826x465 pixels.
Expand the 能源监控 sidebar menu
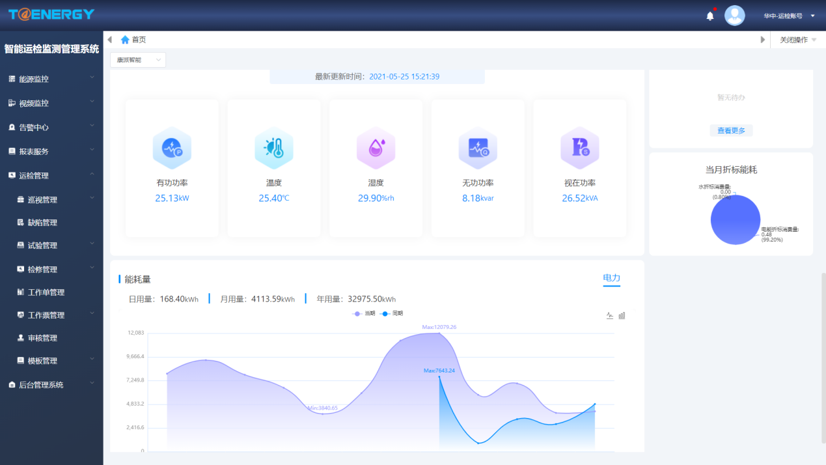(51, 79)
